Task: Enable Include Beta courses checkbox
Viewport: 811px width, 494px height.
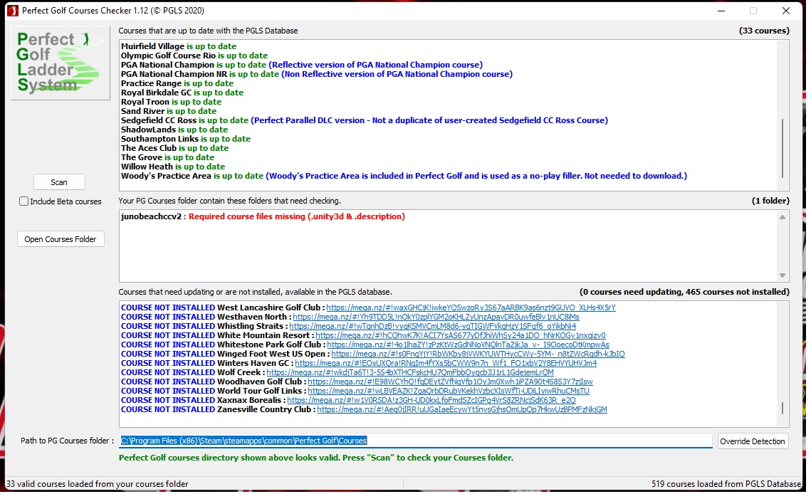Action: point(24,201)
